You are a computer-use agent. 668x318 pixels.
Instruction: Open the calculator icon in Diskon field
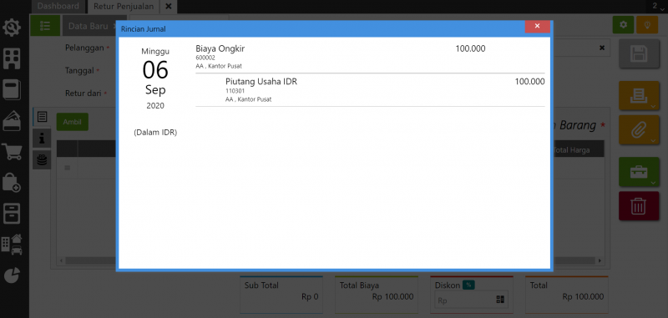500,300
